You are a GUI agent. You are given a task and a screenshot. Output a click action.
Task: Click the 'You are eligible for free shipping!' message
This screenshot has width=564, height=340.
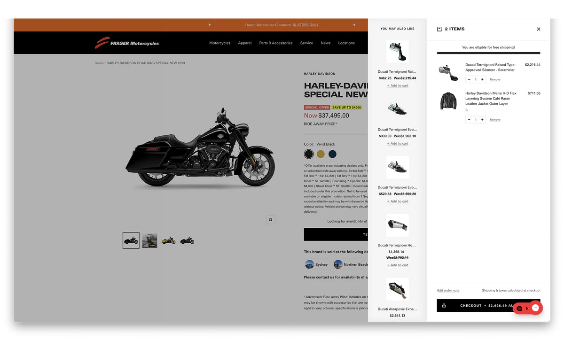(488, 47)
